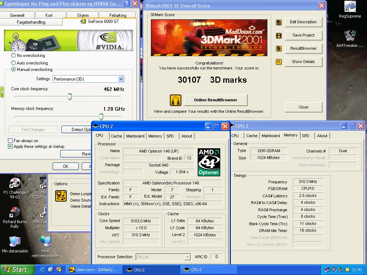Open Cache tab in front CPU-Z window
Screen dimensions: 367x275
(116, 136)
